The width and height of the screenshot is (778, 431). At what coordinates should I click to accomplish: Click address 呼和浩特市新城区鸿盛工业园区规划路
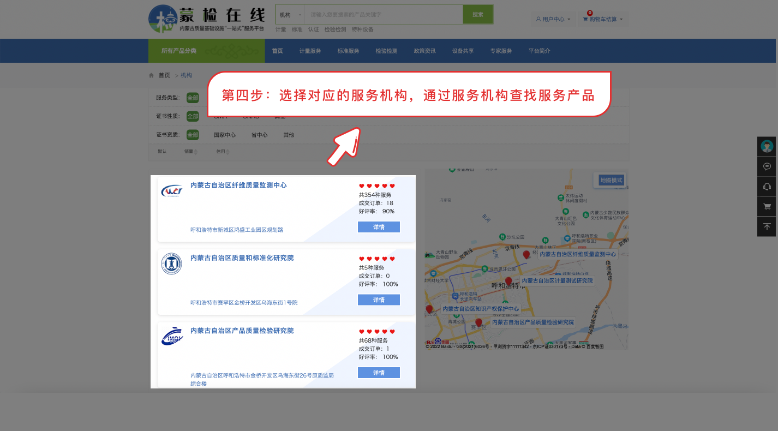237,230
